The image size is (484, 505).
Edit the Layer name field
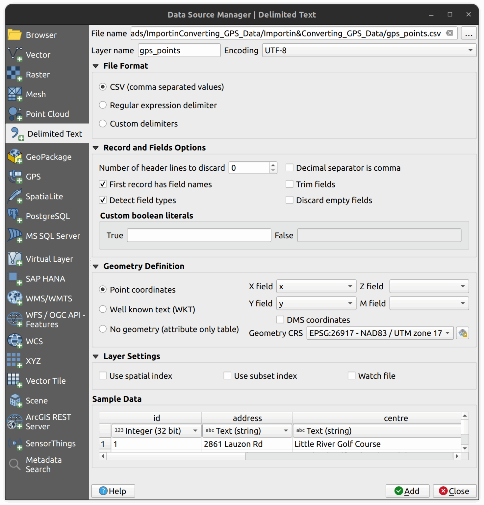point(179,50)
